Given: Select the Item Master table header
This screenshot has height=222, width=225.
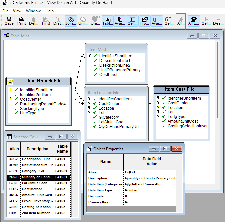Looking at the screenshot, I should click(x=116, y=49).
